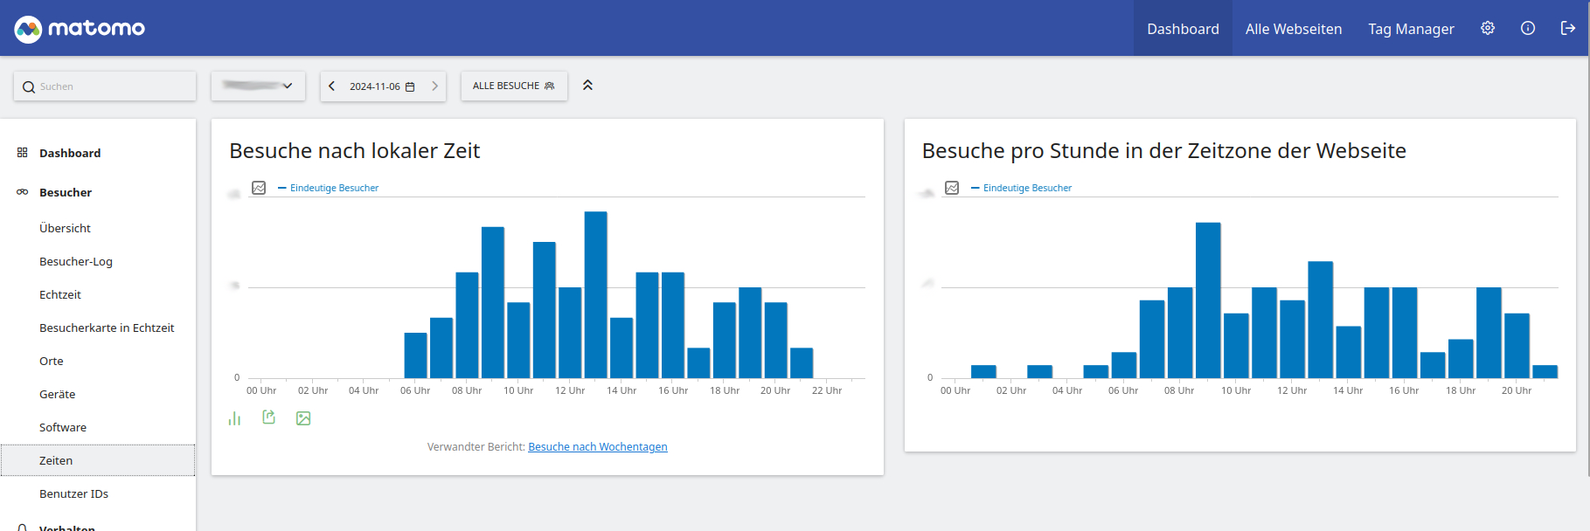Follow the Besuche nach Wochentagen link

(598, 446)
